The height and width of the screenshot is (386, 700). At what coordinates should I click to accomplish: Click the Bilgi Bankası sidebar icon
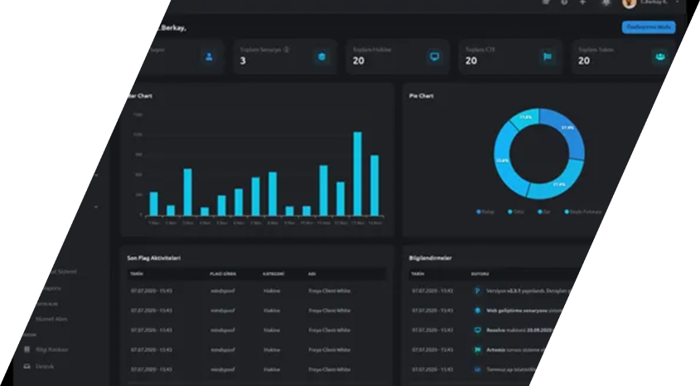tap(27, 350)
